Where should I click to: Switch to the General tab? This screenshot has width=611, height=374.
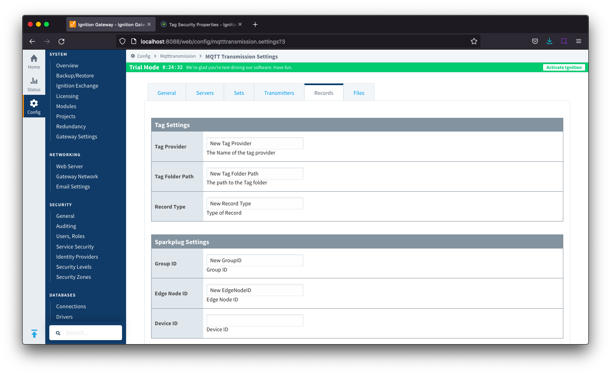[x=166, y=93]
